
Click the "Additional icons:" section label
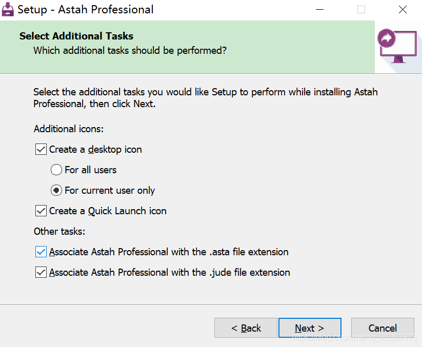68,129
